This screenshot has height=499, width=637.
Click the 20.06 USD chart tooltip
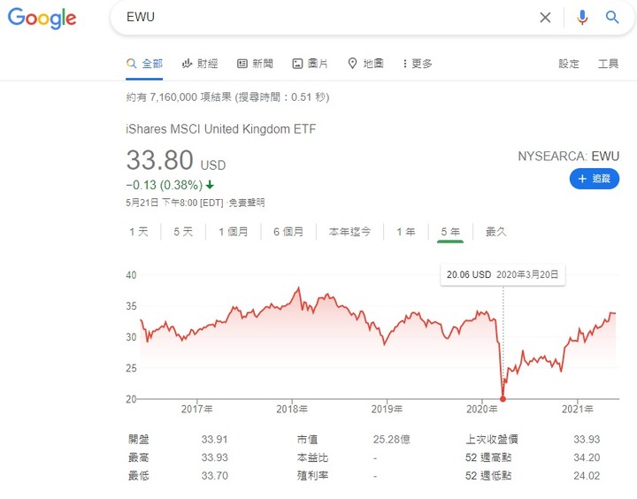(x=503, y=274)
